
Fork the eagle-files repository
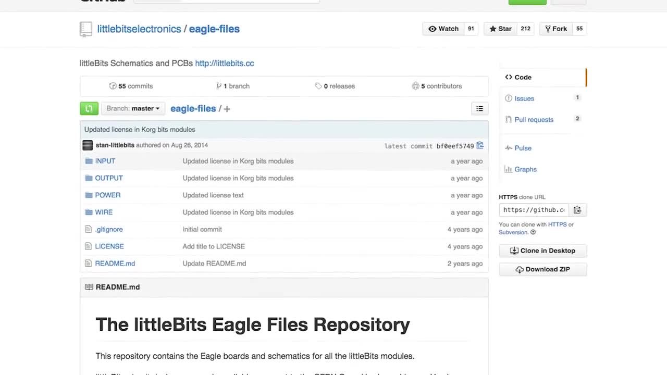[556, 29]
